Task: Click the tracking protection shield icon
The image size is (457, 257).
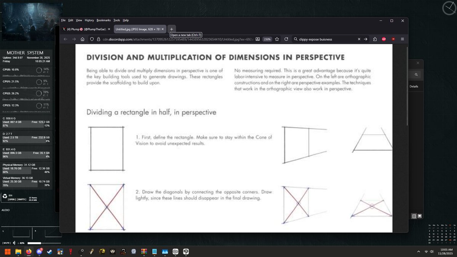Action: tap(92, 39)
